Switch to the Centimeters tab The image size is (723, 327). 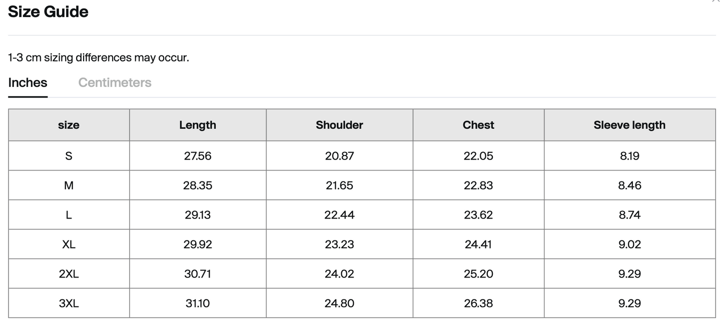[x=115, y=82]
